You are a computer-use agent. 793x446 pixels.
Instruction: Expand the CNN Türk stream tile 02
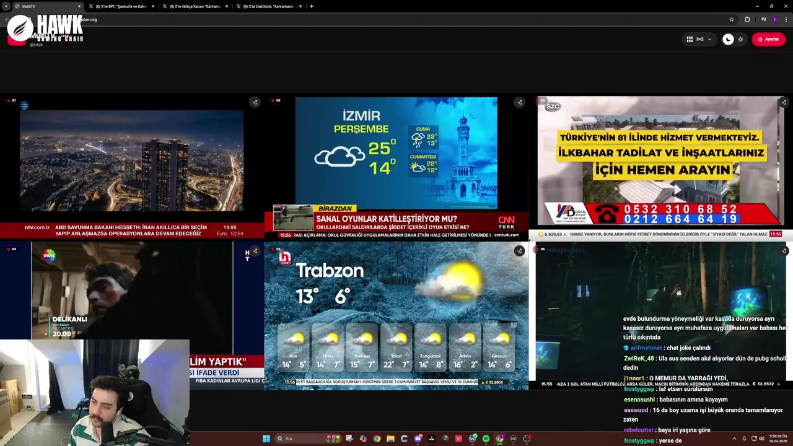(519, 102)
